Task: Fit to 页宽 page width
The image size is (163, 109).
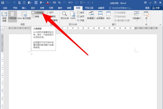Action: click(81, 20)
